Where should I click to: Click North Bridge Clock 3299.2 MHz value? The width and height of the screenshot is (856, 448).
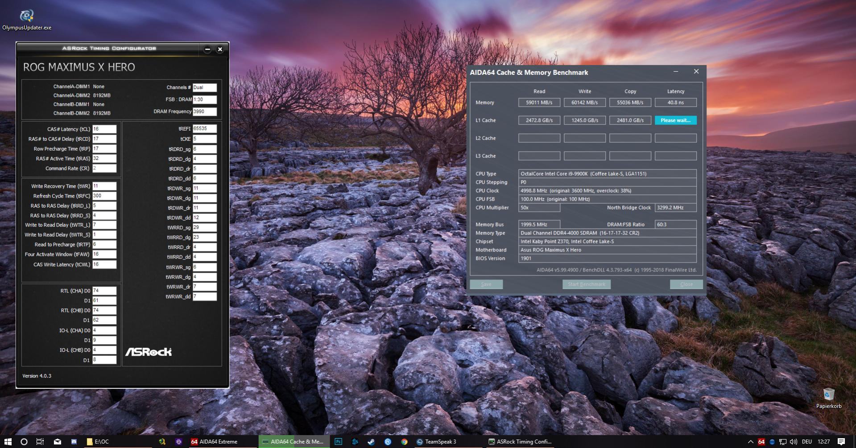[x=675, y=208]
